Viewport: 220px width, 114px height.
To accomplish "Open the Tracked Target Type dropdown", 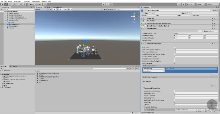I will click(x=196, y=33).
